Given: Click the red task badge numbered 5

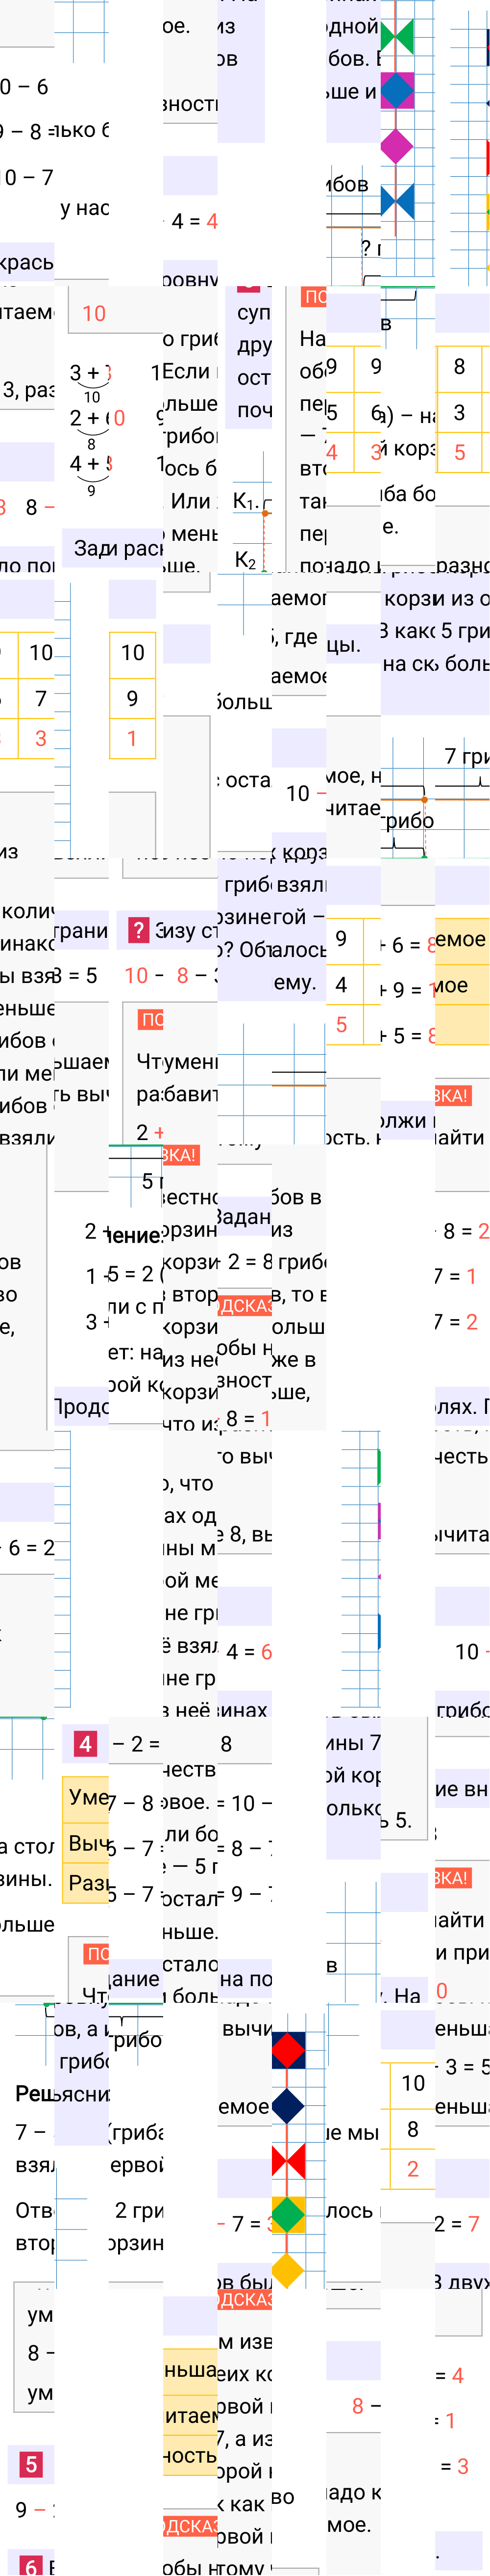Looking at the screenshot, I should [32, 2464].
